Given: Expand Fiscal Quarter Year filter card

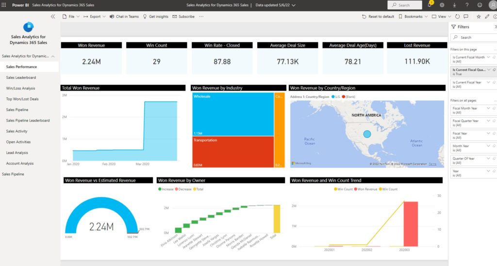Looking at the screenshot, I should [488, 121].
